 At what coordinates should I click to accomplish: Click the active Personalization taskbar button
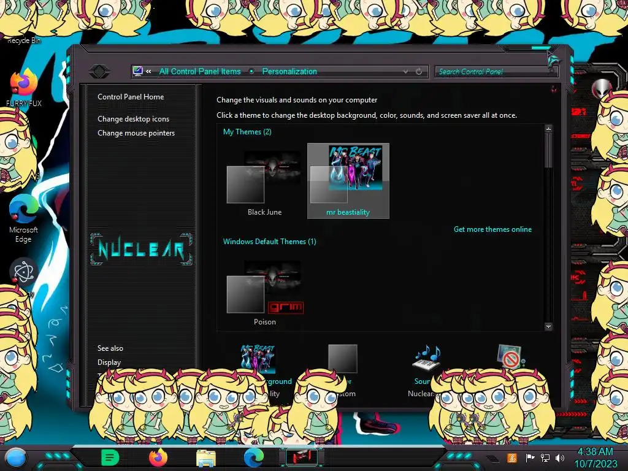coord(302,457)
